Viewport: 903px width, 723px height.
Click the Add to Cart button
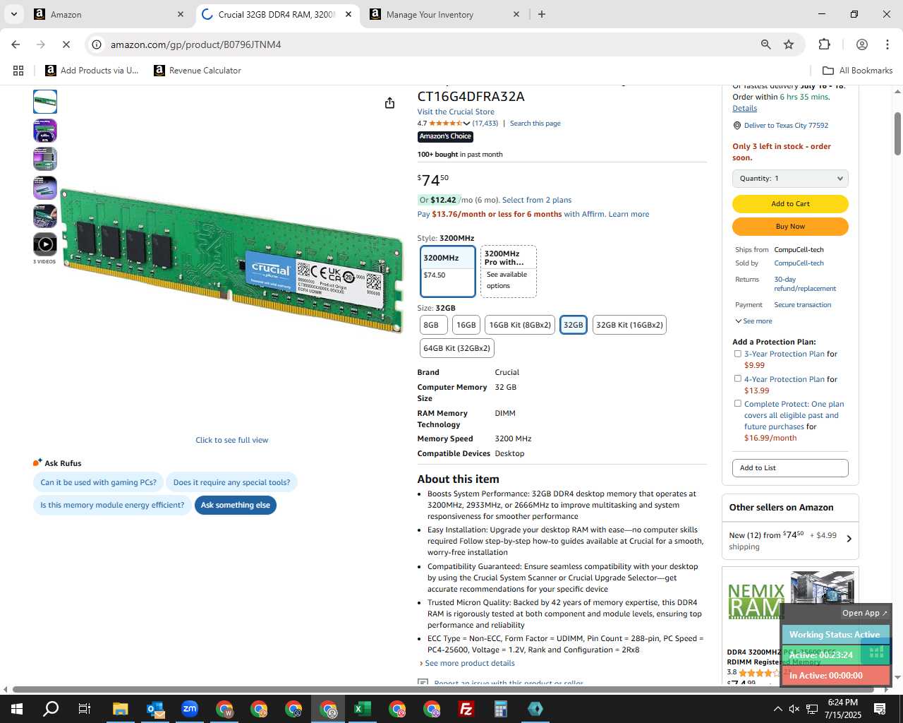pos(790,204)
